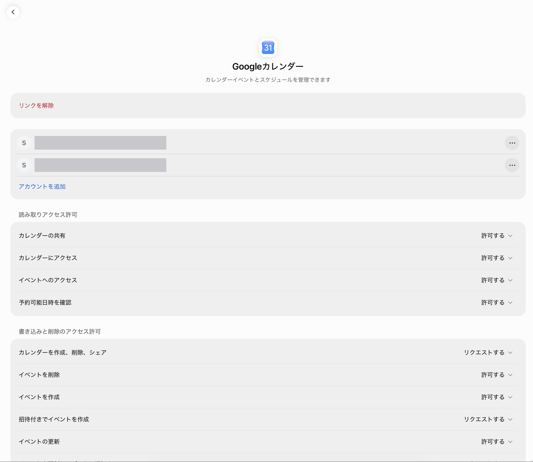Click the イベントの更新 row label
533x462 pixels.
point(39,442)
